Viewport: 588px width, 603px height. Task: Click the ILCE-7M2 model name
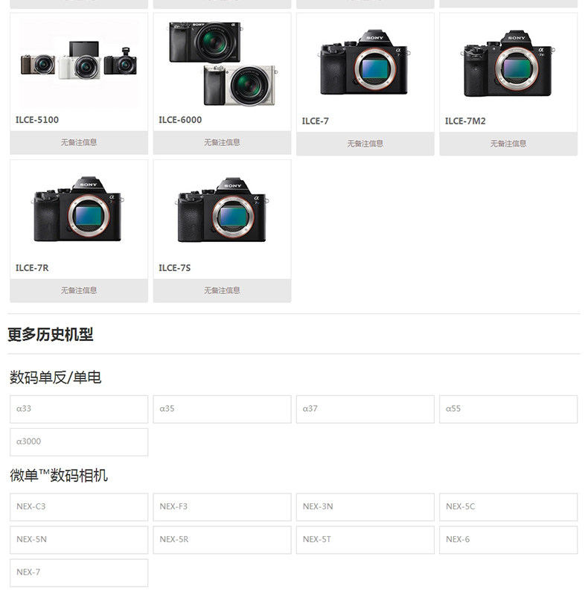click(465, 121)
